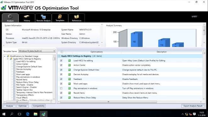Toggle the select-all checkbox in Optimizations header
The width and height of the screenshot is (208, 117).
click(62, 52)
